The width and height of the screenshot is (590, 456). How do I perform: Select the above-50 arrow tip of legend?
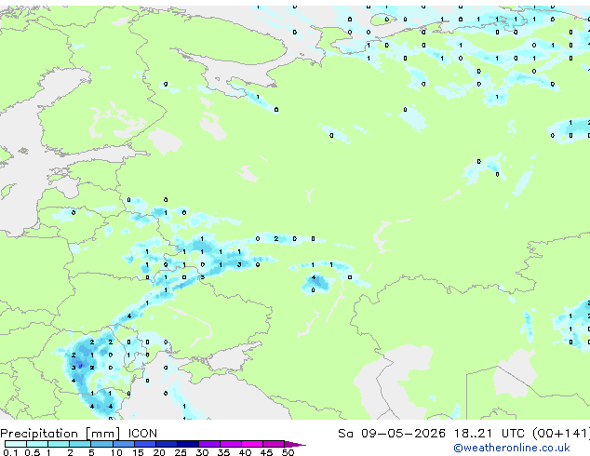point(295,444)
